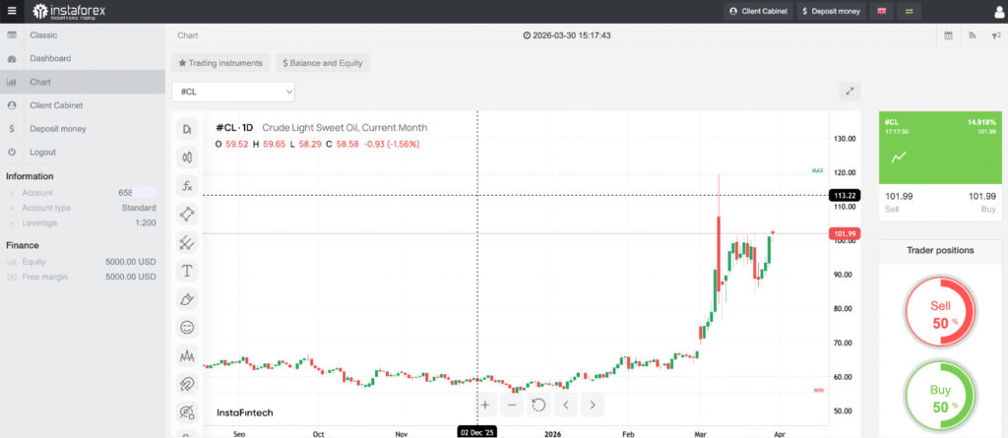Zoom out with the minus button
1008x438 pixels.
pyautogui.click(x=512, y=405)
